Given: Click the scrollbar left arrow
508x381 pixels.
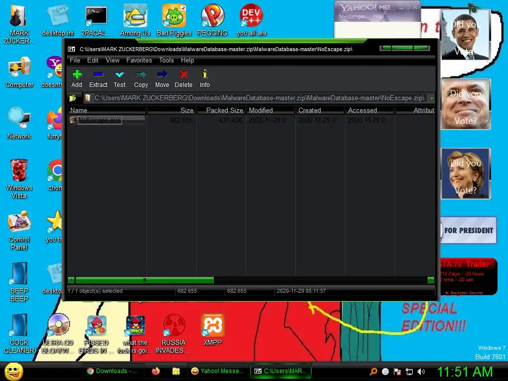Looking at the screenshot, I should coord(71,280).
